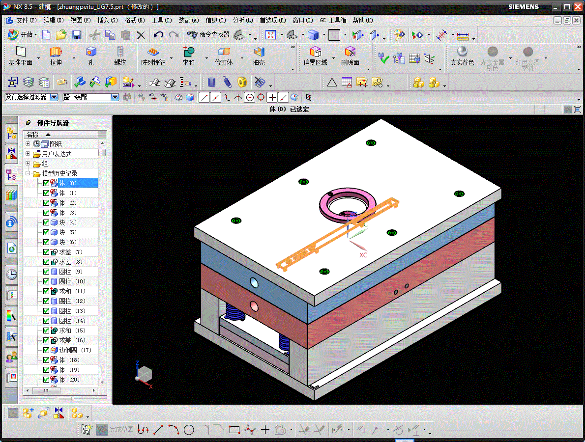Select the line sketch tool
The height and width of the screenshot is (442, 585).
click(159, 430)
